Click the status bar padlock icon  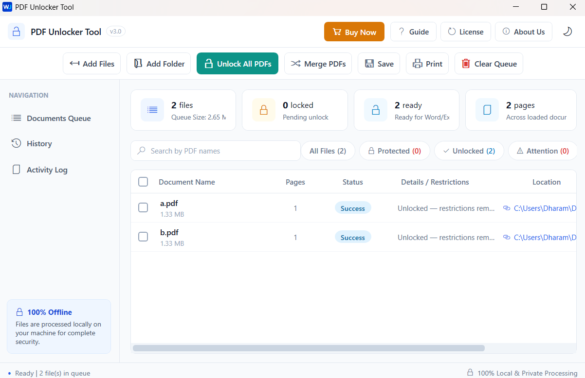[x=470, y=373]
